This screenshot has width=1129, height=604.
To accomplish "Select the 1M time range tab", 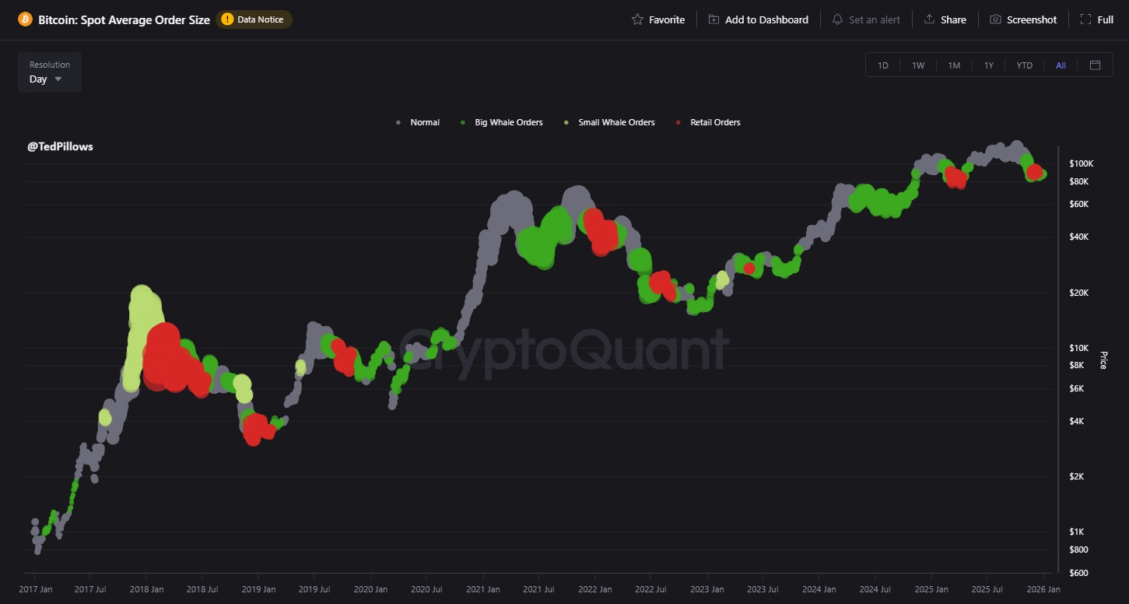I will tap(954, 65).
